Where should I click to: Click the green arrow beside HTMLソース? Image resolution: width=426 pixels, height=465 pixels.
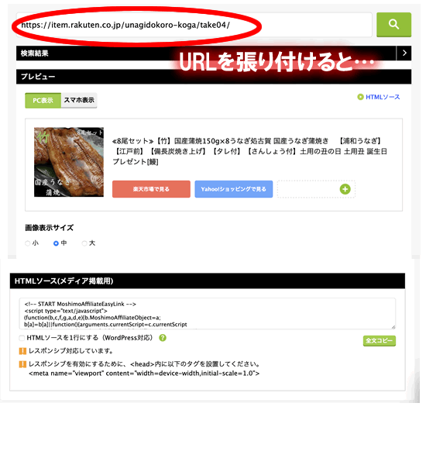(360, 97)
